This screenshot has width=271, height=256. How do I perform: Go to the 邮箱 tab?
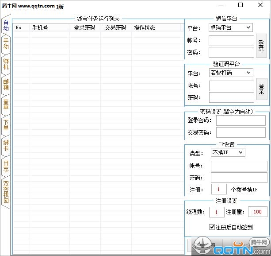tap(6, 85)
